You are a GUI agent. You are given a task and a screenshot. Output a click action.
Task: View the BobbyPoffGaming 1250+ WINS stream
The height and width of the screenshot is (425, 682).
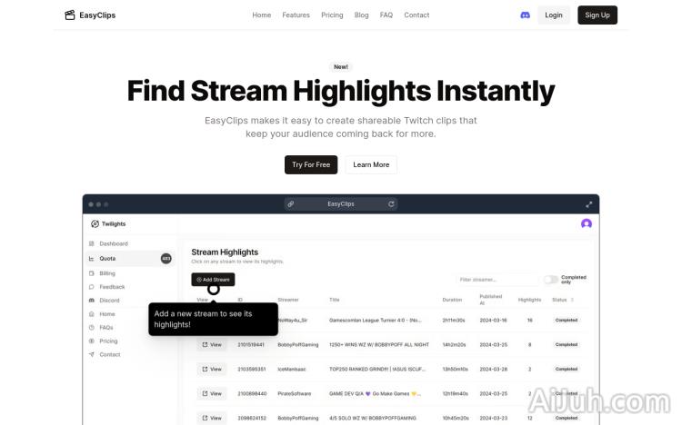click(211, 344)
